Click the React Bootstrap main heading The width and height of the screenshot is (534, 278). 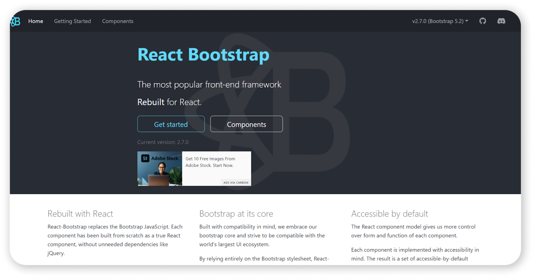pos(203,55)
